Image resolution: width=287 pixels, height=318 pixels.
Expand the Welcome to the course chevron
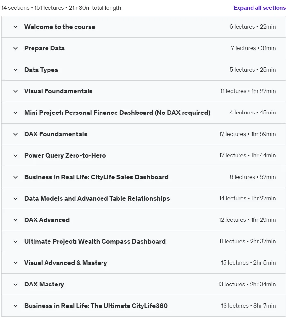pos(15,27)
